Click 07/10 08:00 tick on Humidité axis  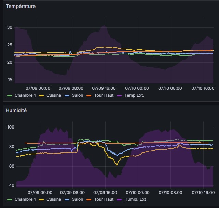[x=170, y=193]
